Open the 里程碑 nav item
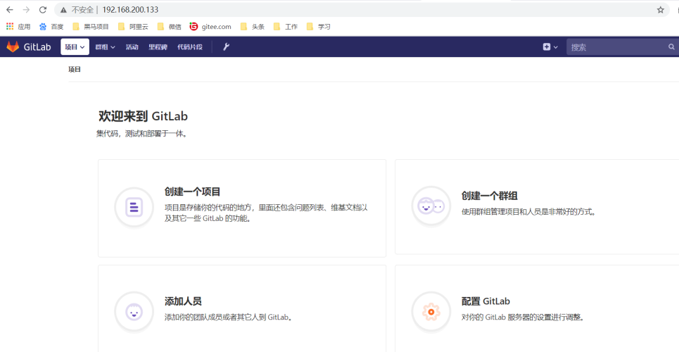679x352 pixels. (158, 47)
